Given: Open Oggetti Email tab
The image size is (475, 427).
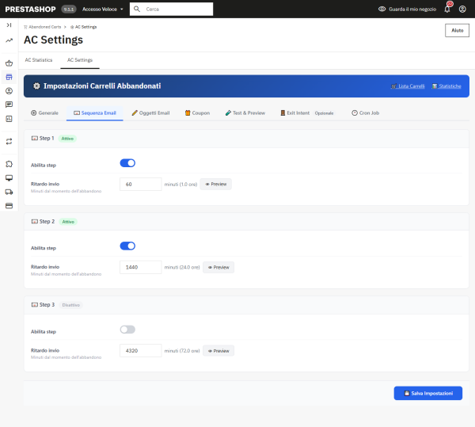Looking at the screenshot, I should tap(150, 112).
